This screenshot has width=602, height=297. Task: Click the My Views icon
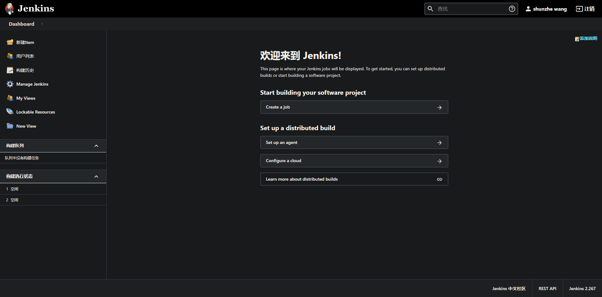click(x=10, y=98)
